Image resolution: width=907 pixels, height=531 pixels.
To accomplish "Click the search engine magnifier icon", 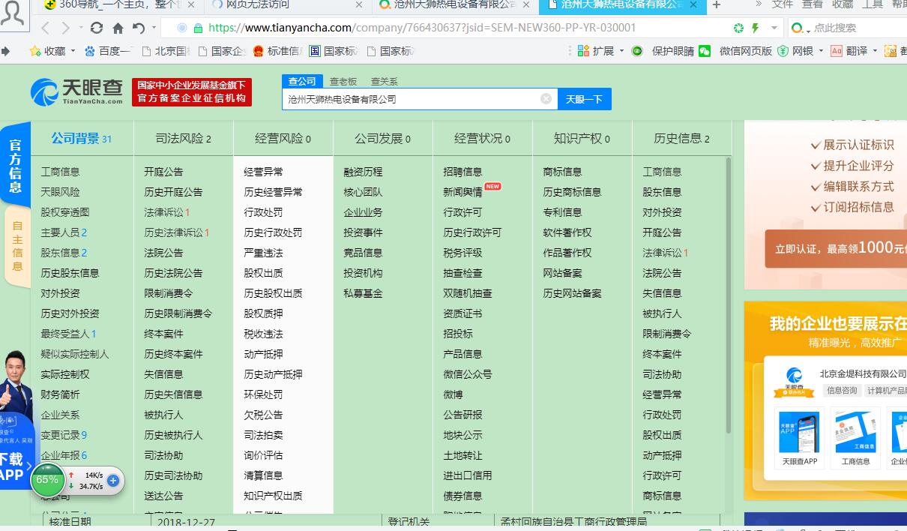I will 797,28.
